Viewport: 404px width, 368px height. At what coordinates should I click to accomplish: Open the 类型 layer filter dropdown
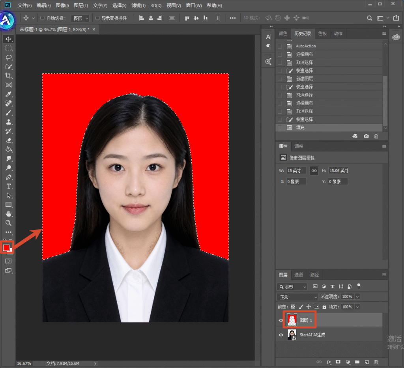292,287
